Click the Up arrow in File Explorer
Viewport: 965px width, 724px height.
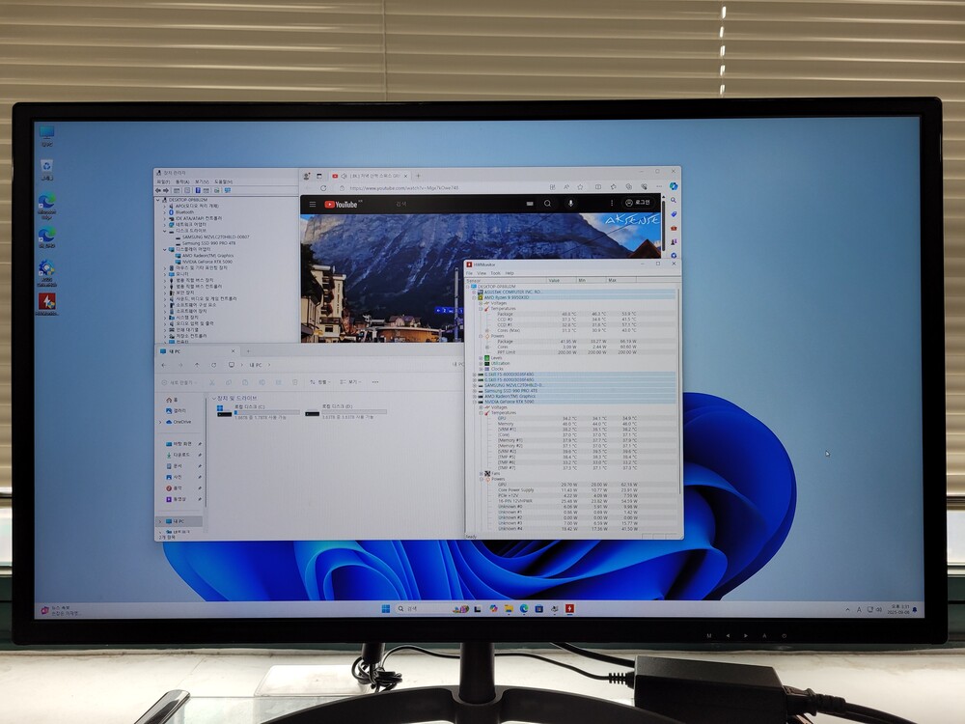pos(198,366)
